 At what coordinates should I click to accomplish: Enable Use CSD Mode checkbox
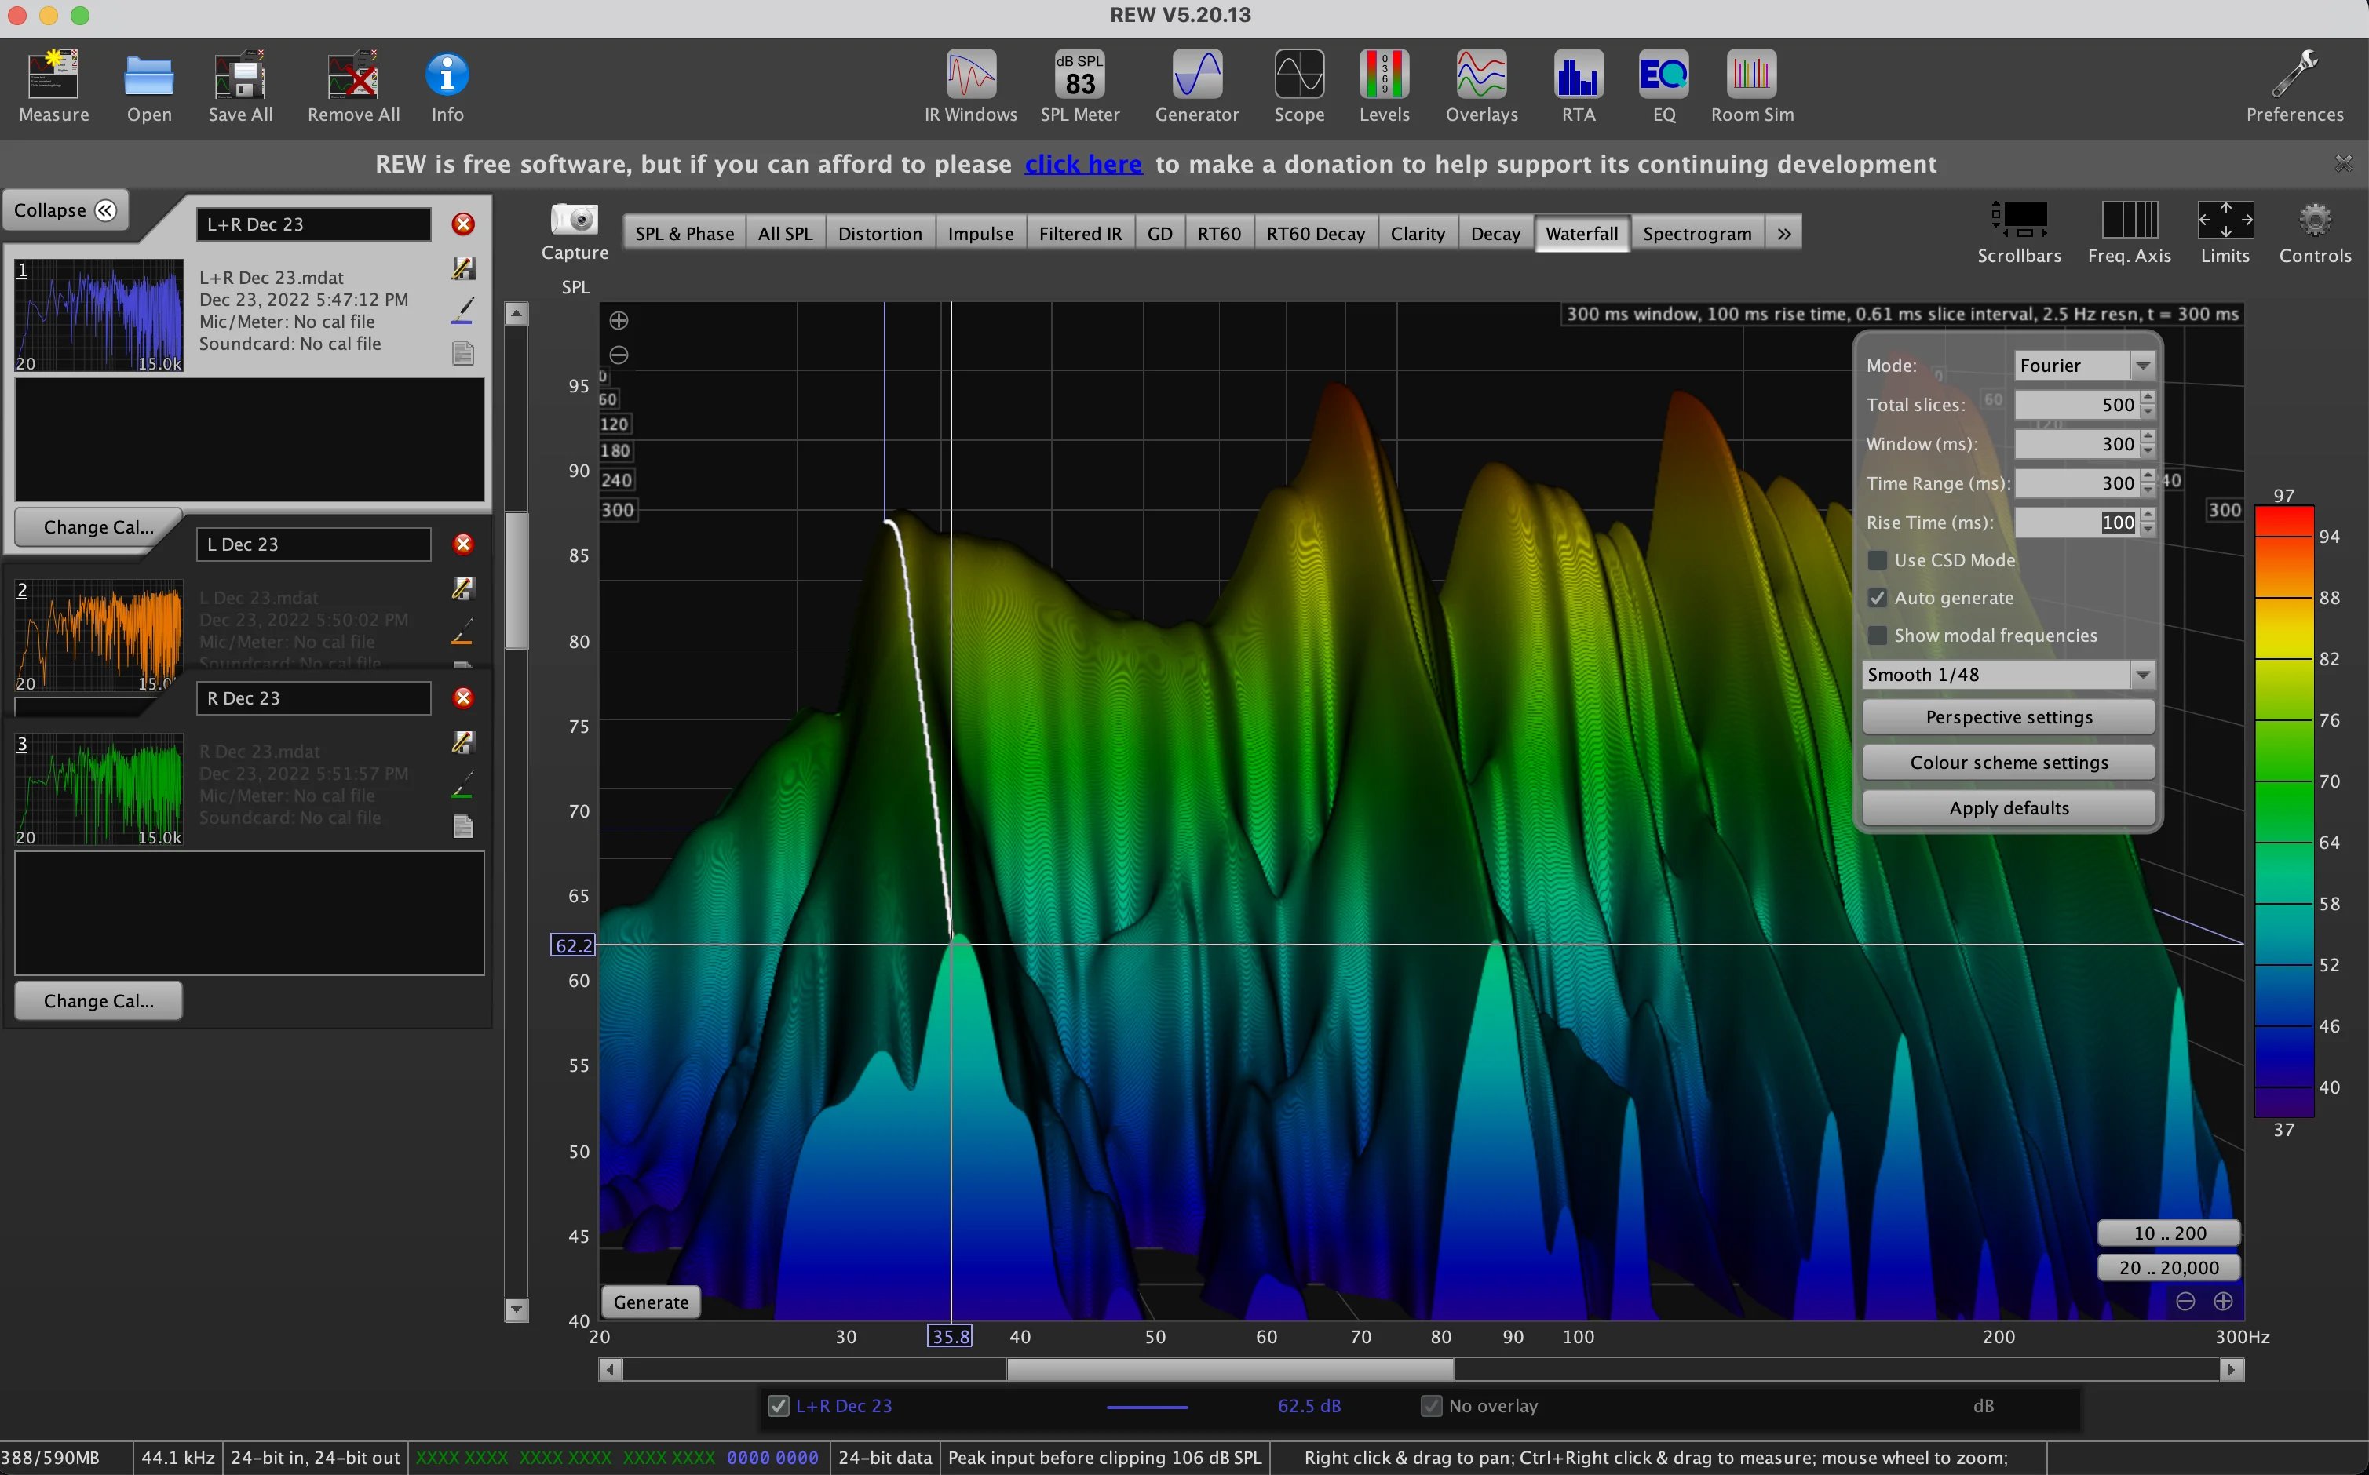tap(1878, 560)
